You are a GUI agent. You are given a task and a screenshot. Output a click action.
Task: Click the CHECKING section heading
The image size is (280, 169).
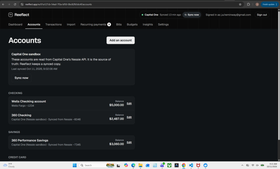pos(15,93)
